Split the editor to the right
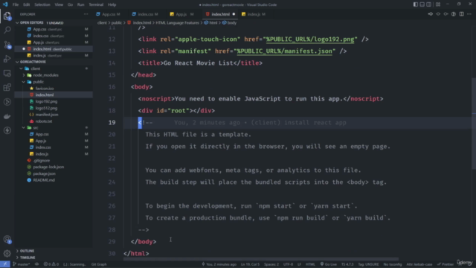The height and width of the screenshot is (268, 476). click(461, 14)
